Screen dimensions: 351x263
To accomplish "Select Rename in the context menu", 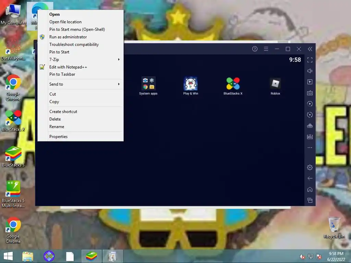I will point(81,127).
